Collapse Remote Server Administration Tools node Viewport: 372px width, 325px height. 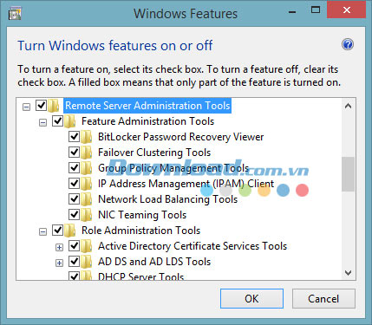coord(26,107)
